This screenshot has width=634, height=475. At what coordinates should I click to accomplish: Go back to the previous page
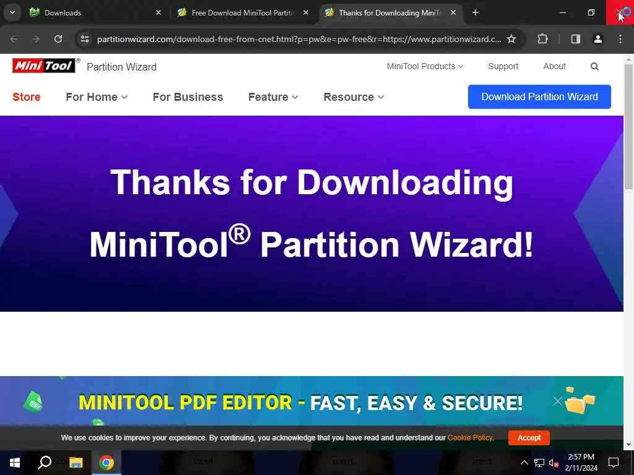(14, 39)
